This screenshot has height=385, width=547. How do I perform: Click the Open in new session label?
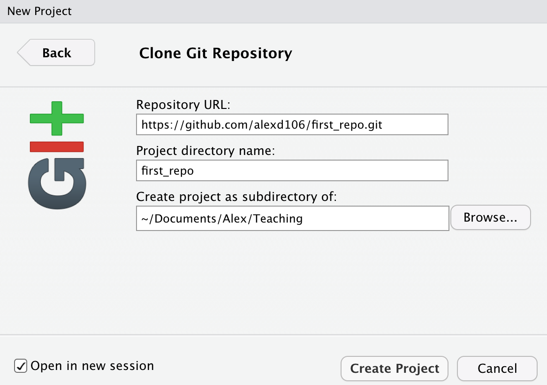[92, 366]
